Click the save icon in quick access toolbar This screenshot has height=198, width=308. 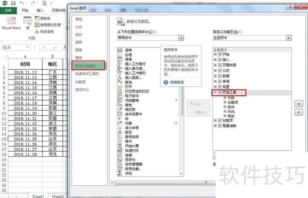[13, 3]
